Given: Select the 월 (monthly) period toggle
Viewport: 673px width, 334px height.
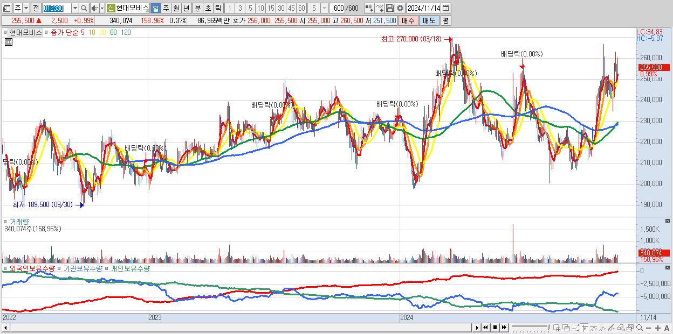Looking at the screenshot, I should click(x=176, y=8).
